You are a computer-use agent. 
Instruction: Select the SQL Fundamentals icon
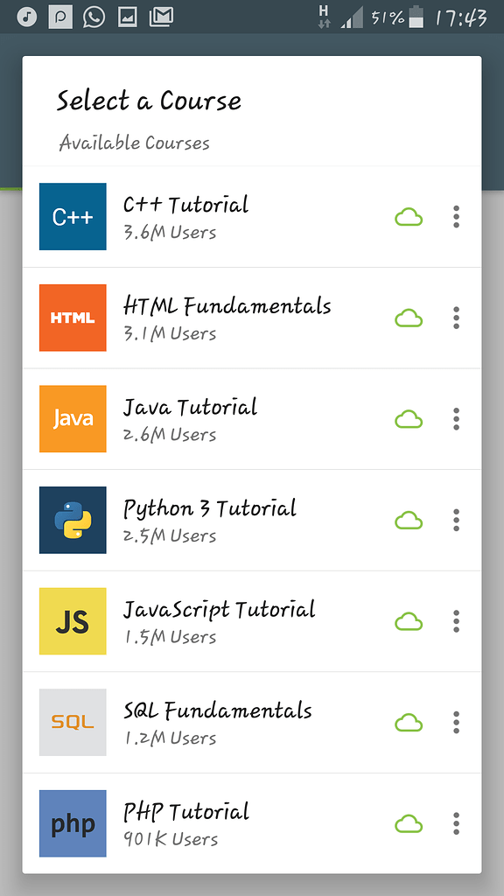(x=73, y=722)
